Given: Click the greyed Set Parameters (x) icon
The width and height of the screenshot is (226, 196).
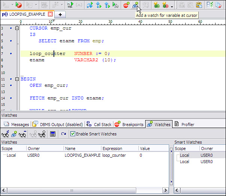Looking at the screenshot, I should pyautogui.click(x=79, y=5).
